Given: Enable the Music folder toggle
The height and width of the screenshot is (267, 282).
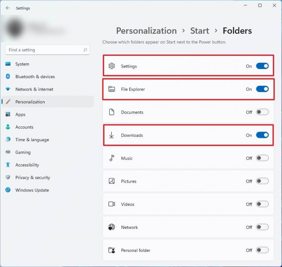Looking at the screenshot, I should click(263, 158).
